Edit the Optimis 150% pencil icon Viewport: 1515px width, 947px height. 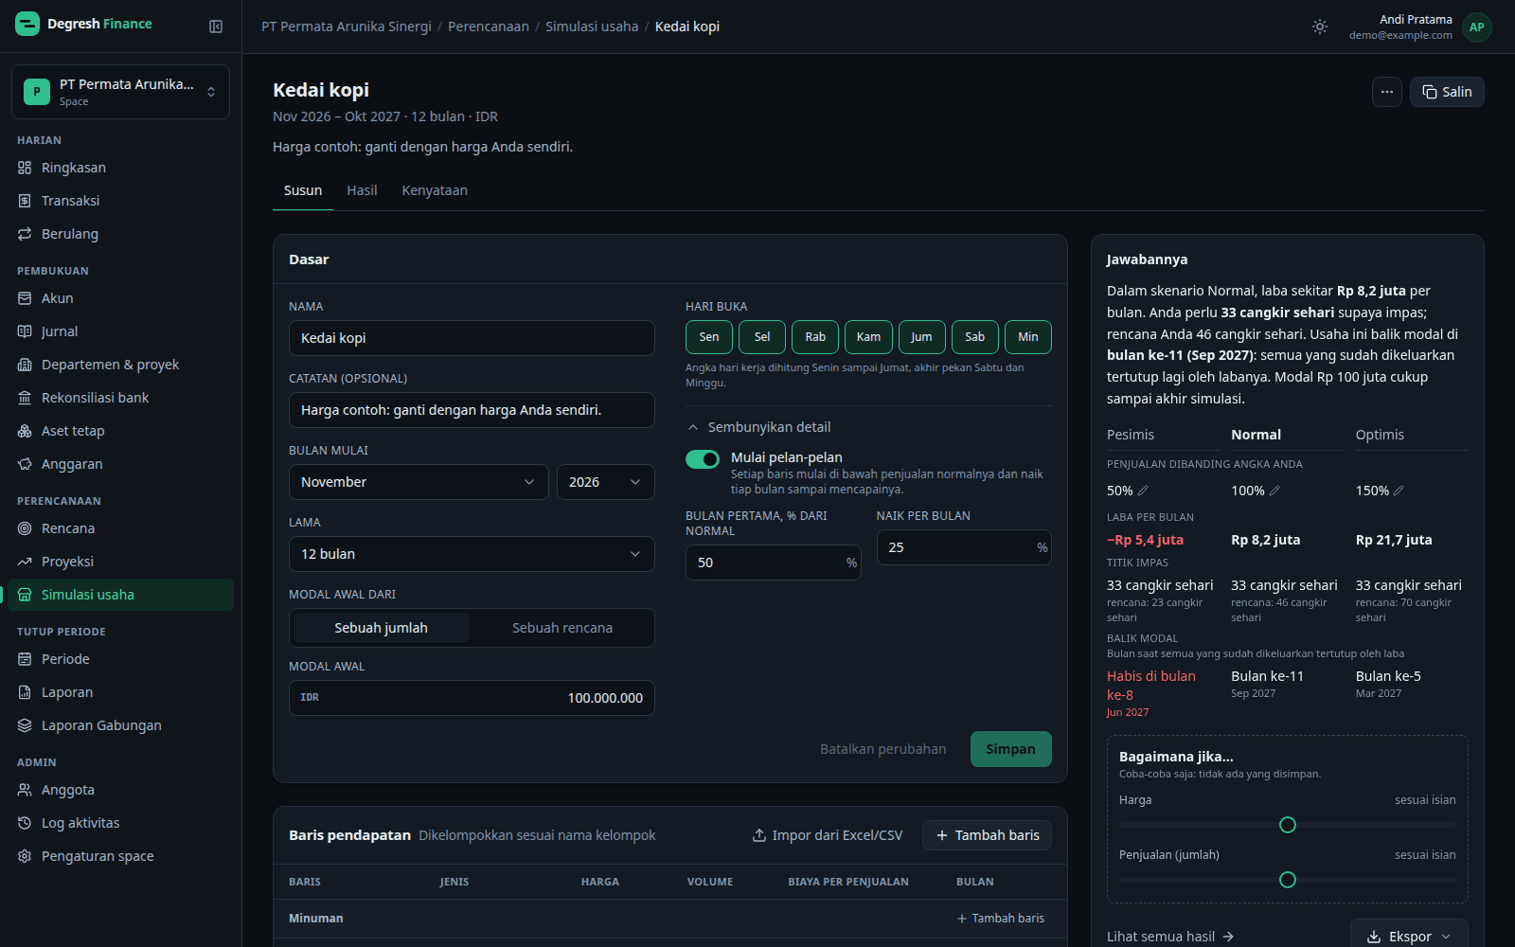(1399, 491)
